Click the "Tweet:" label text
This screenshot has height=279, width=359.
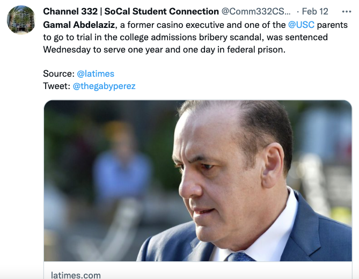point(56,86)
